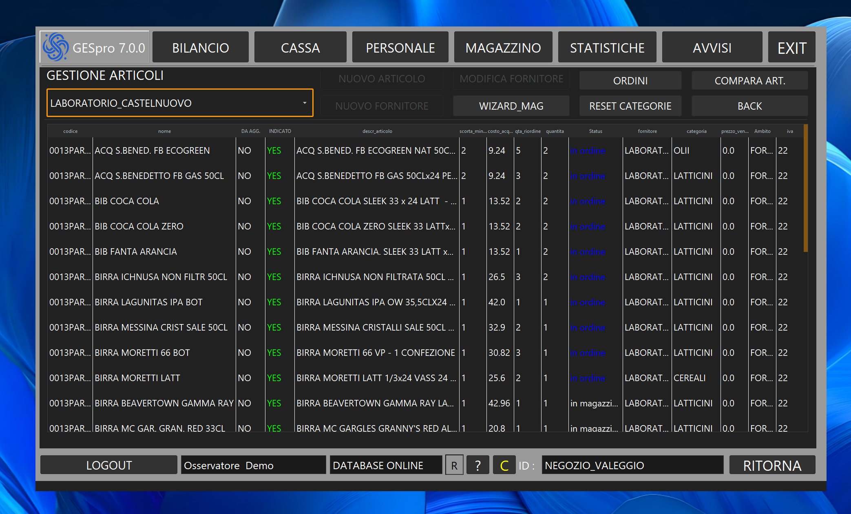Click the 26.5 cost cell

tap(500, 277)
